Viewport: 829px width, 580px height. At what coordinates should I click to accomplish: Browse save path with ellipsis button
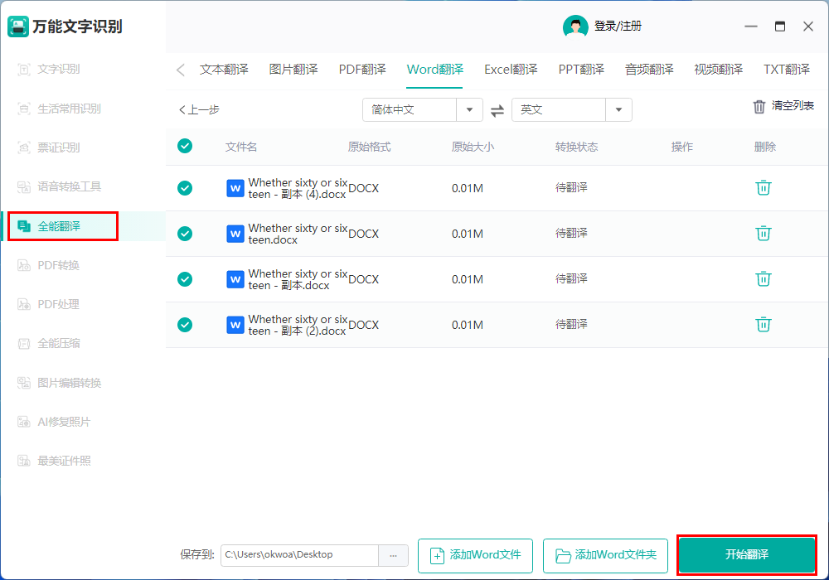(393, 555)
